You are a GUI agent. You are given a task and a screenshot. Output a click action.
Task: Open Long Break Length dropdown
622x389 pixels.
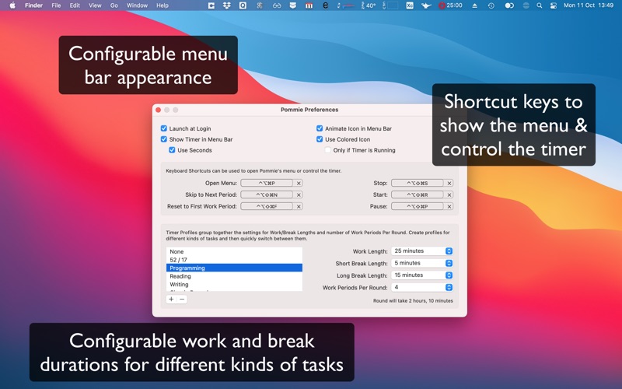422,275
